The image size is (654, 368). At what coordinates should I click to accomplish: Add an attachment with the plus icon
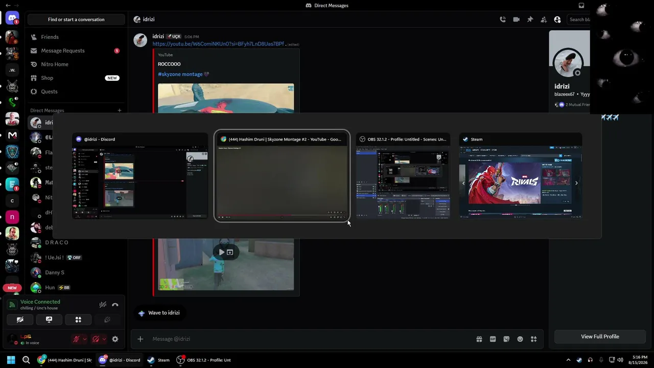pos(141,339)
